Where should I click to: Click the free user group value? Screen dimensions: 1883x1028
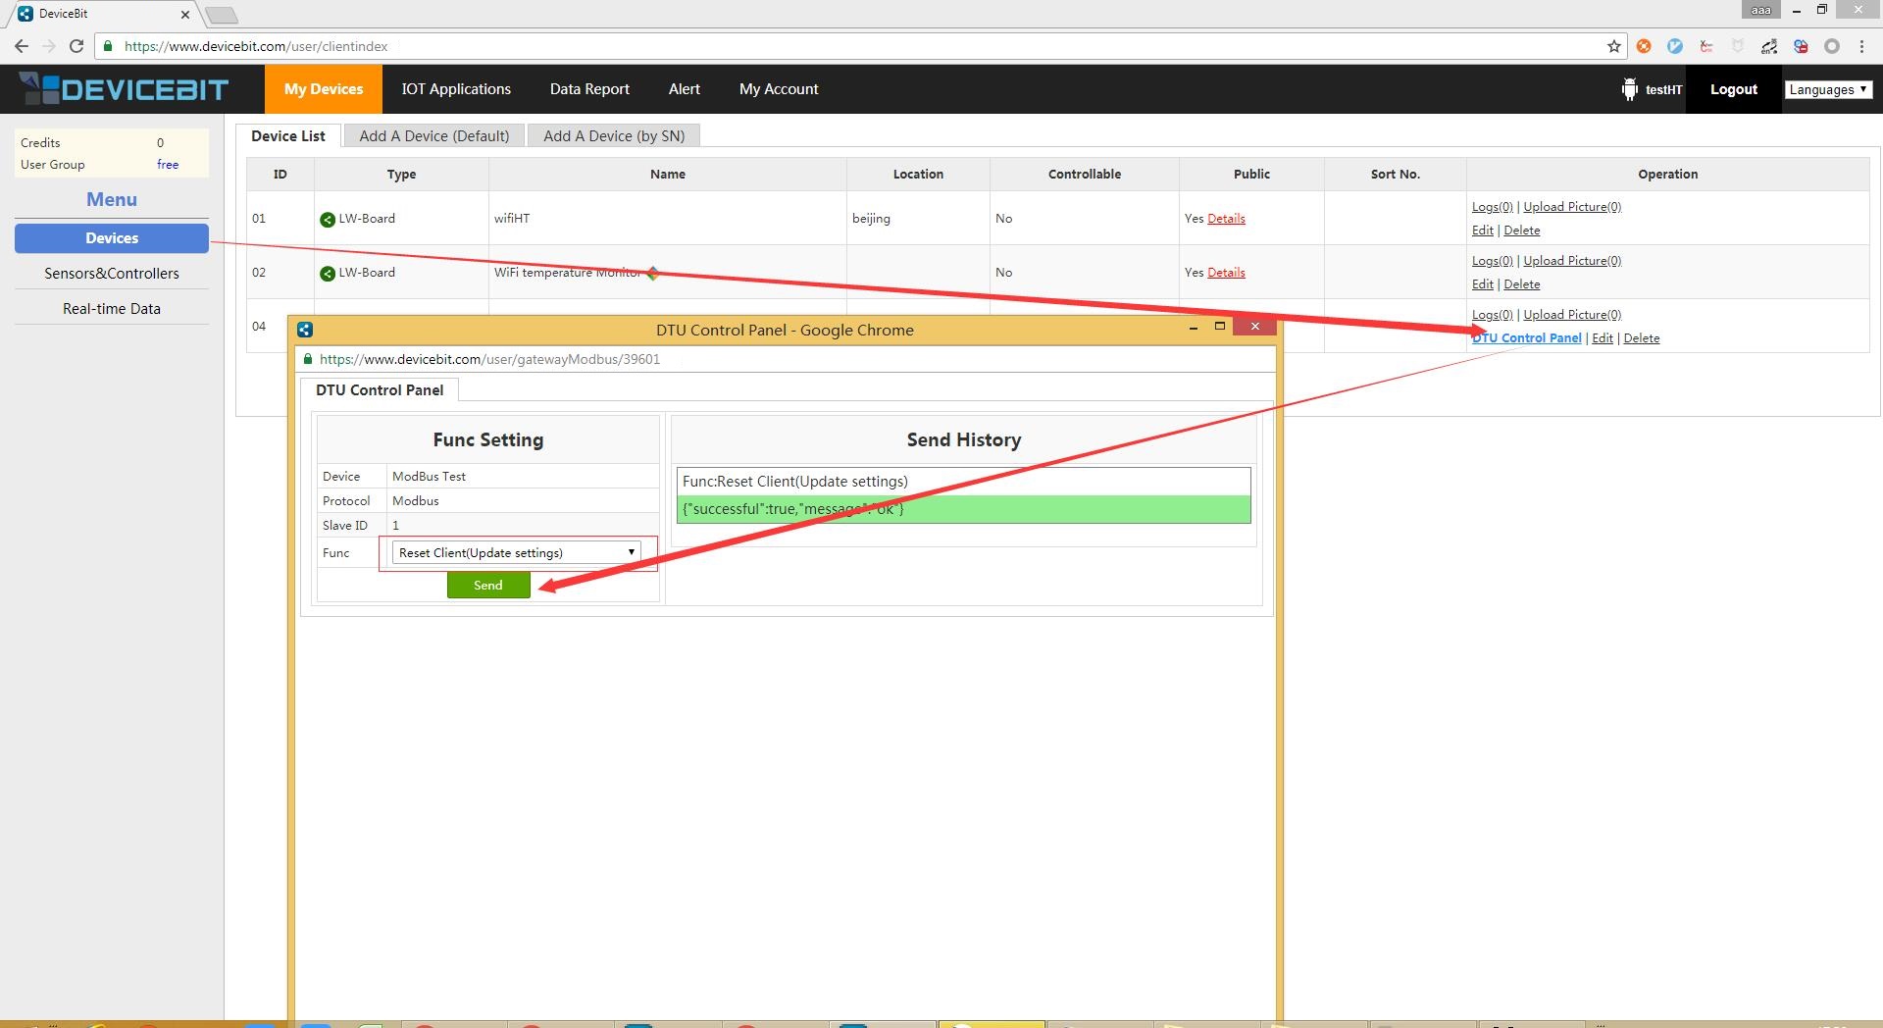coord(168,165)
